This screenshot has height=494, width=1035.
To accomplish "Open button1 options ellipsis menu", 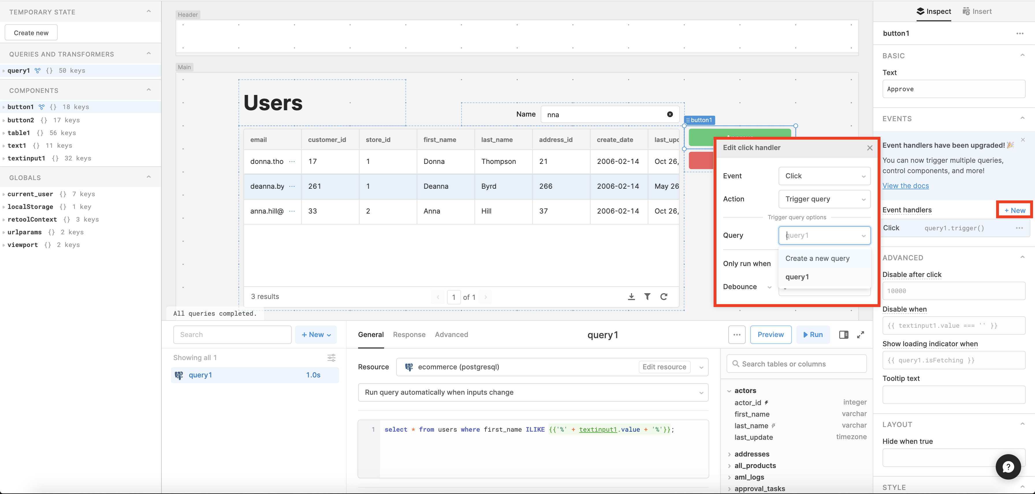I will 1020,33.
